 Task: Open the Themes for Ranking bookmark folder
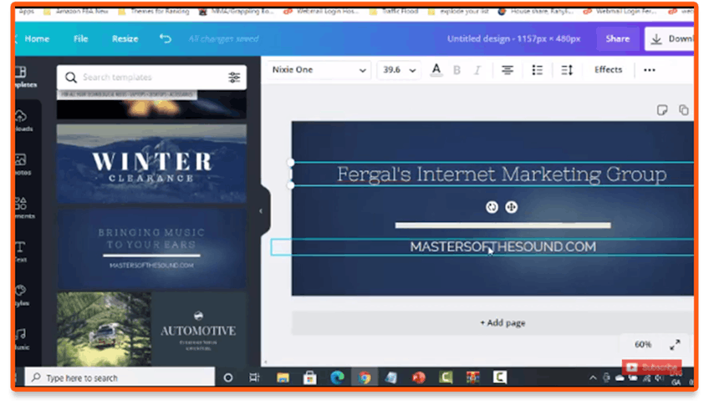coord(154,12)
